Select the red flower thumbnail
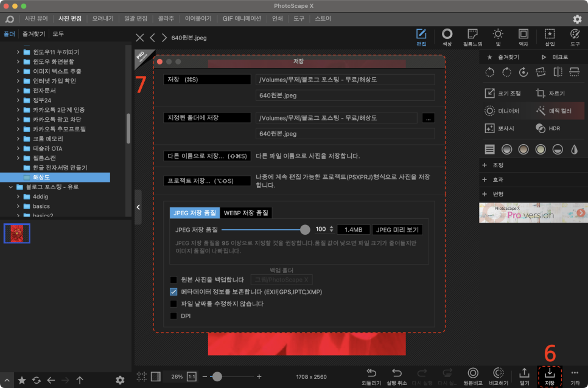The image size is (588, 388). click(17, 233)
